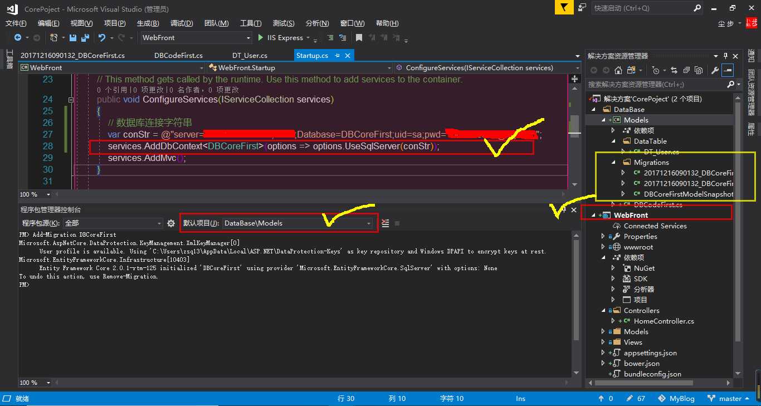Viewport: 761px width, 406px height.
Task: Open the 视图(V) menu
Action: coord(81,23)
